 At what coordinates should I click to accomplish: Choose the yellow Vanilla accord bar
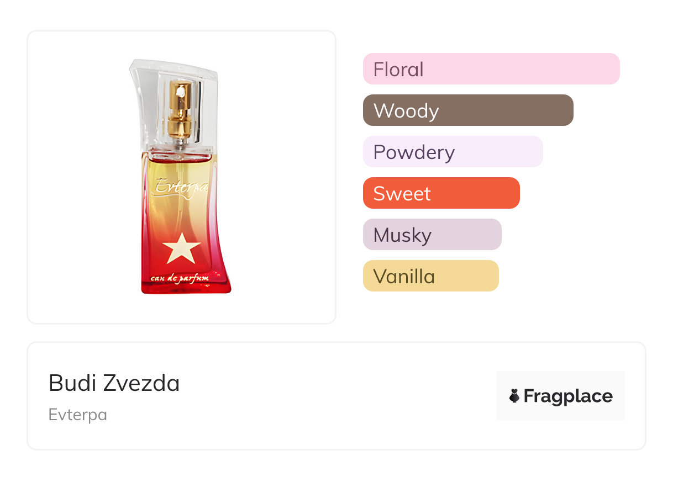pos(430,276)
